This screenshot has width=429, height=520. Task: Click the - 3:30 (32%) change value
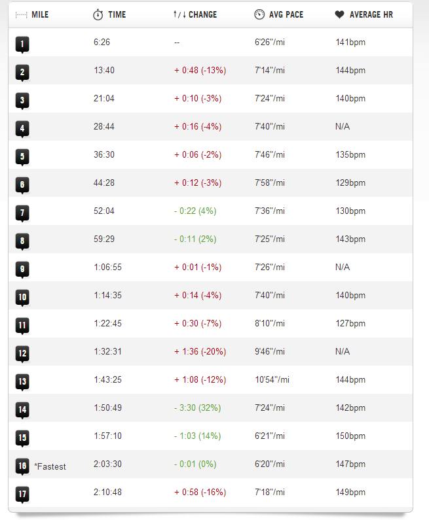(x=198, y=407)
